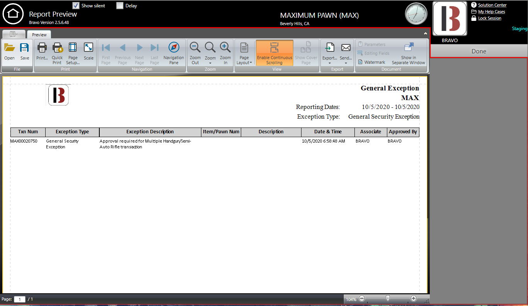Image resolution: width=528 pixels, height=306 pixels.
Task: Click the Approved By column header
Action: (403, 132)
